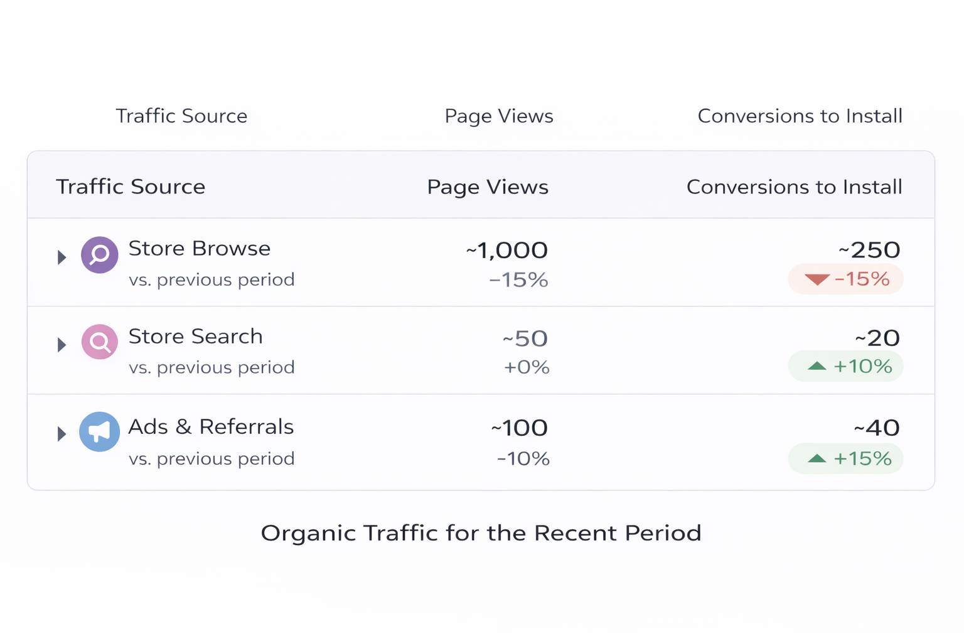
Task: Open the Organic Traffic period title
Action: pos(481,532)
